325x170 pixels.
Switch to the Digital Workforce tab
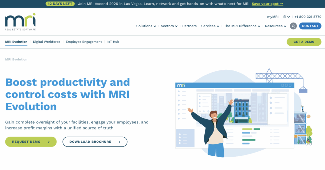pyautogui.click(x=46, y=42)
